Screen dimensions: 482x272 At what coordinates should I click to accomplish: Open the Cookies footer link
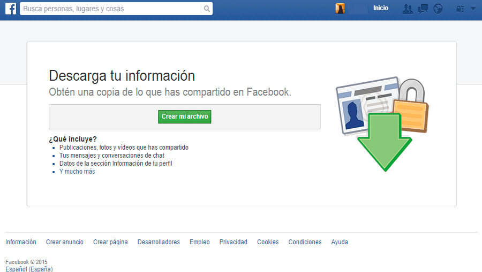point(268,242)
